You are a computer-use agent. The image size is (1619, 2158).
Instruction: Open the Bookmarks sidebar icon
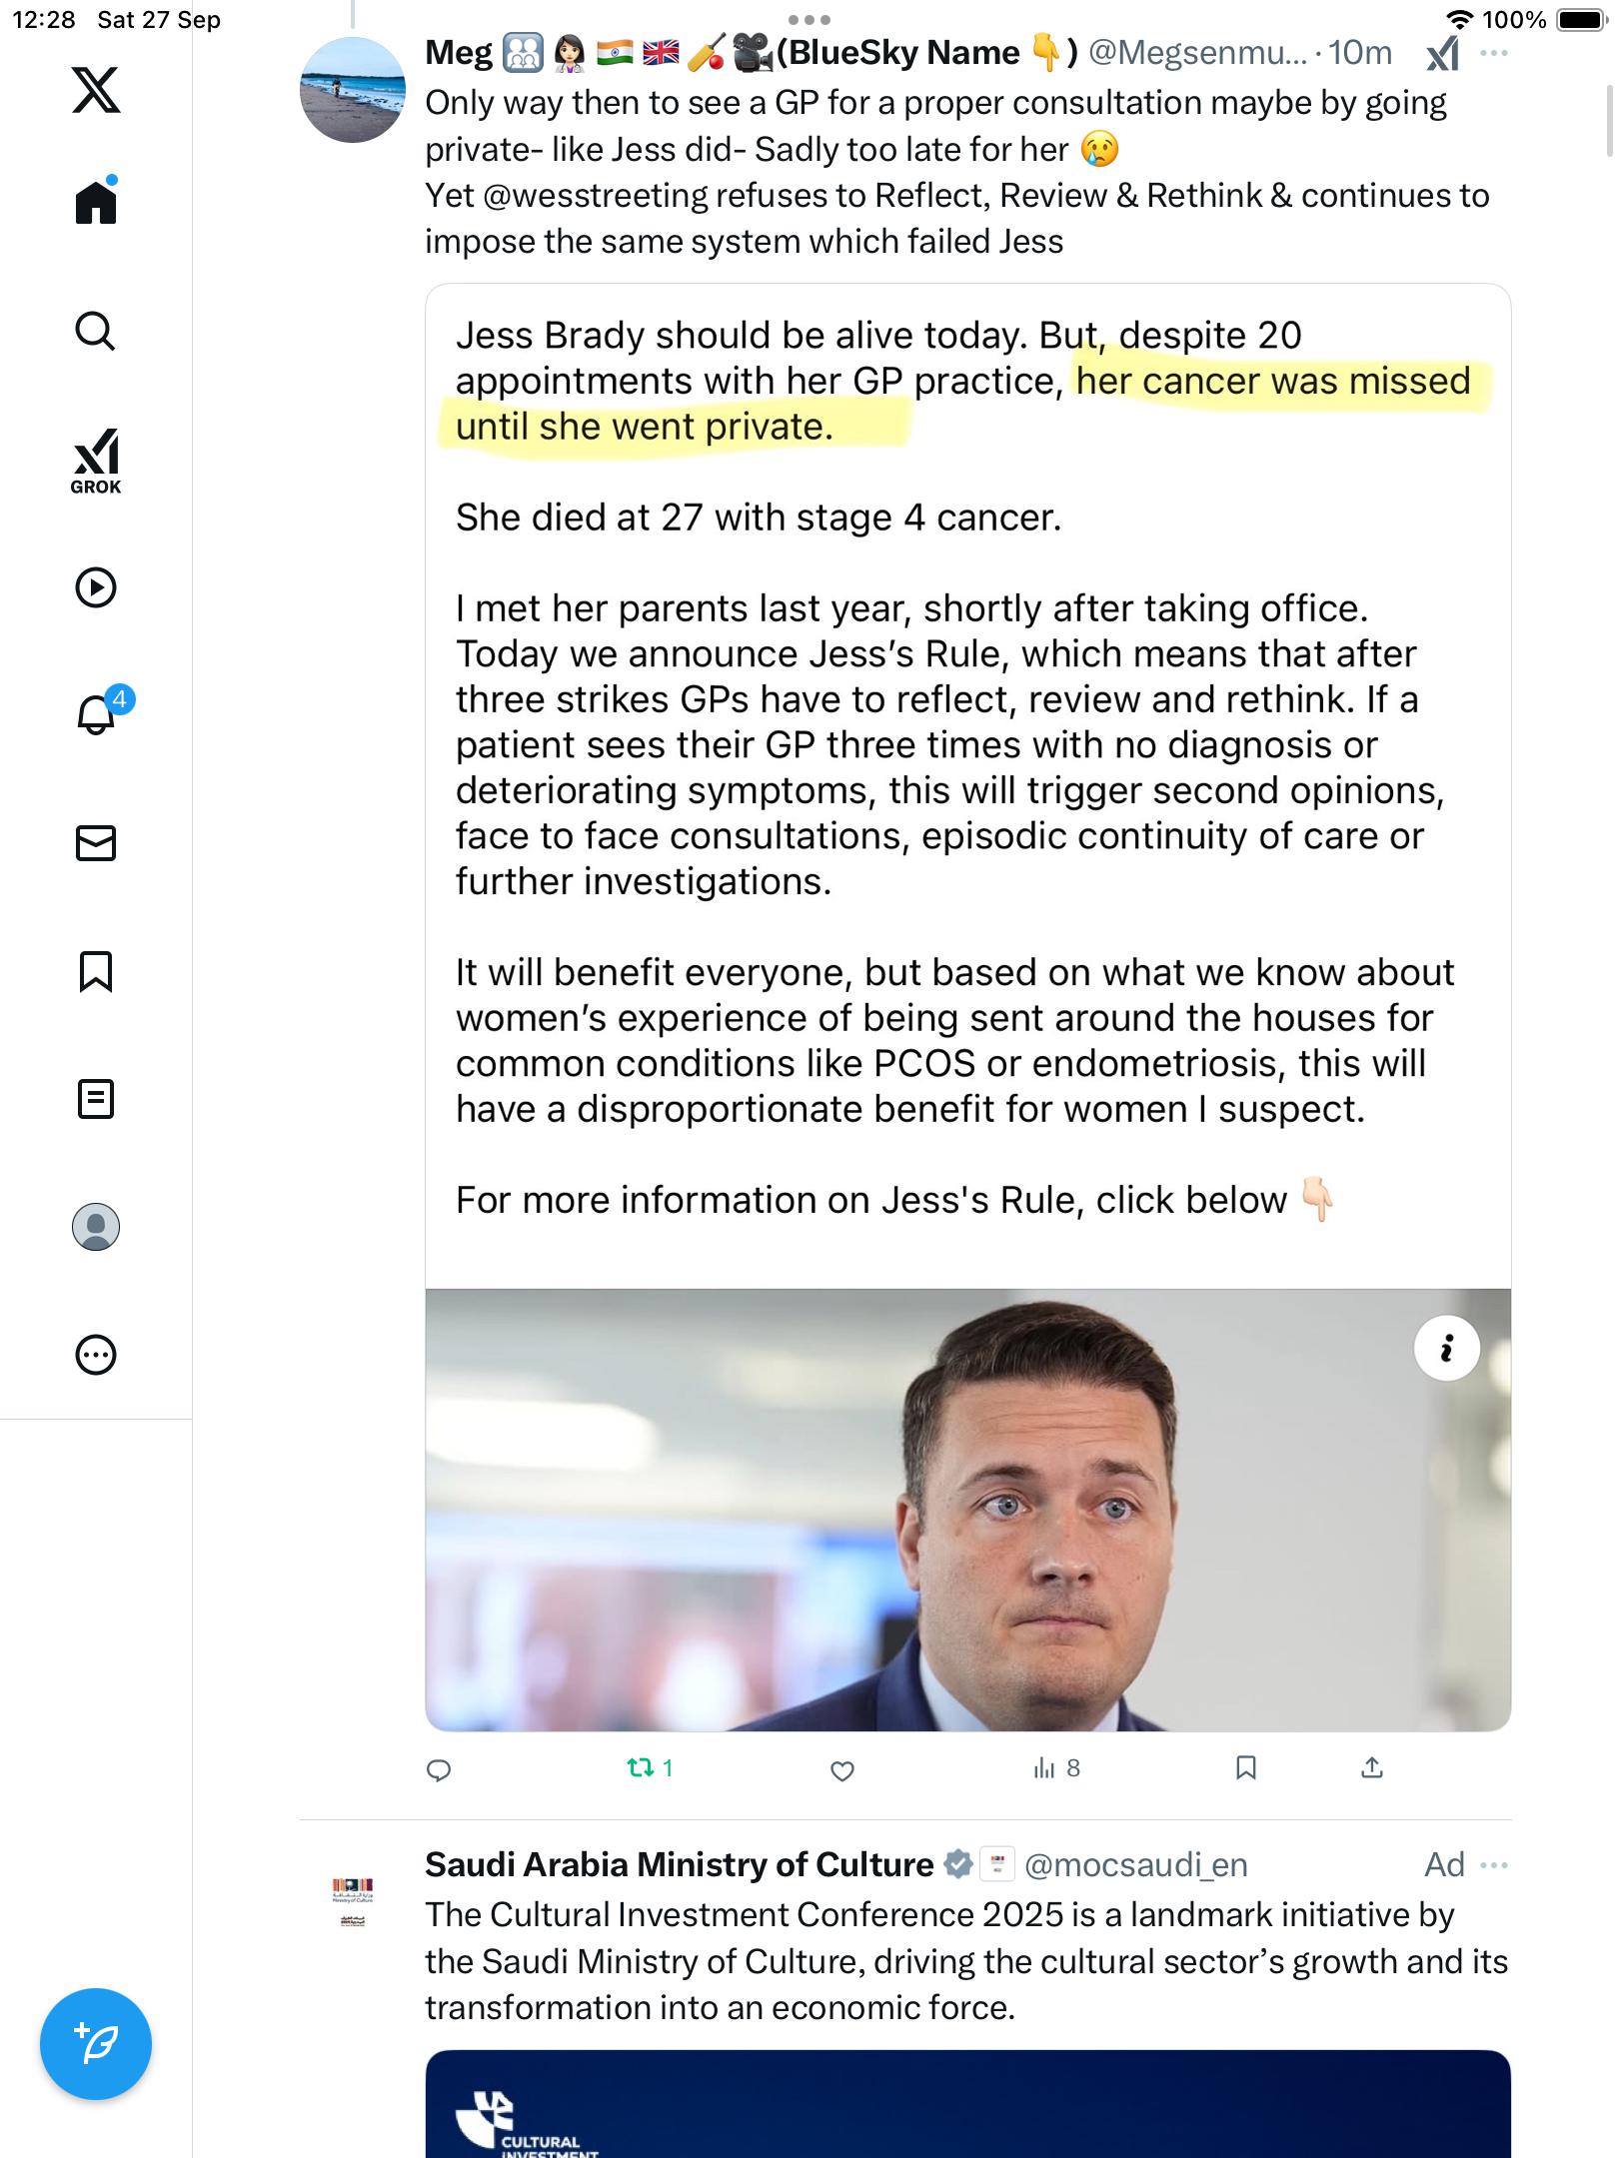[96, 971]
